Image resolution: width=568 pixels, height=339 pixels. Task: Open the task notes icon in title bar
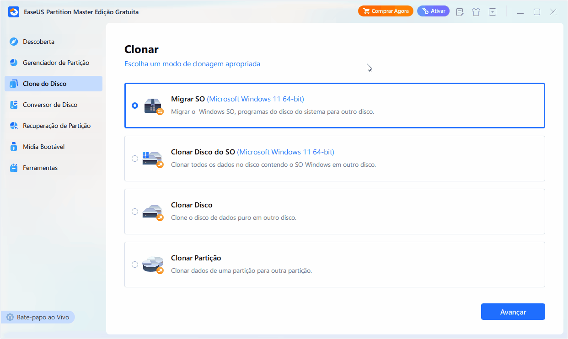[x=460, y=12]
